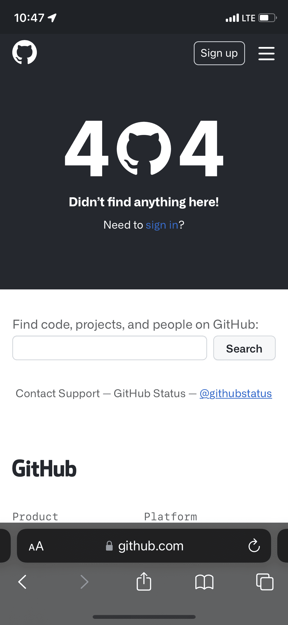
Task: Tap the GitHub wordmark in footer
Action: [45, 468]
